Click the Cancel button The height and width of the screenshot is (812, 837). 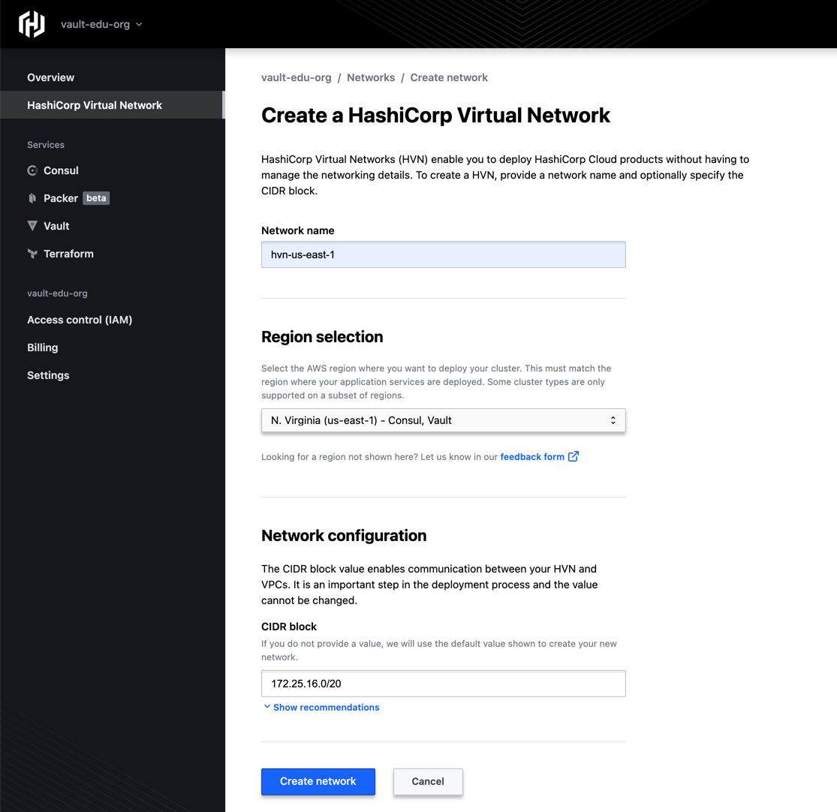[x=428, y=781]
